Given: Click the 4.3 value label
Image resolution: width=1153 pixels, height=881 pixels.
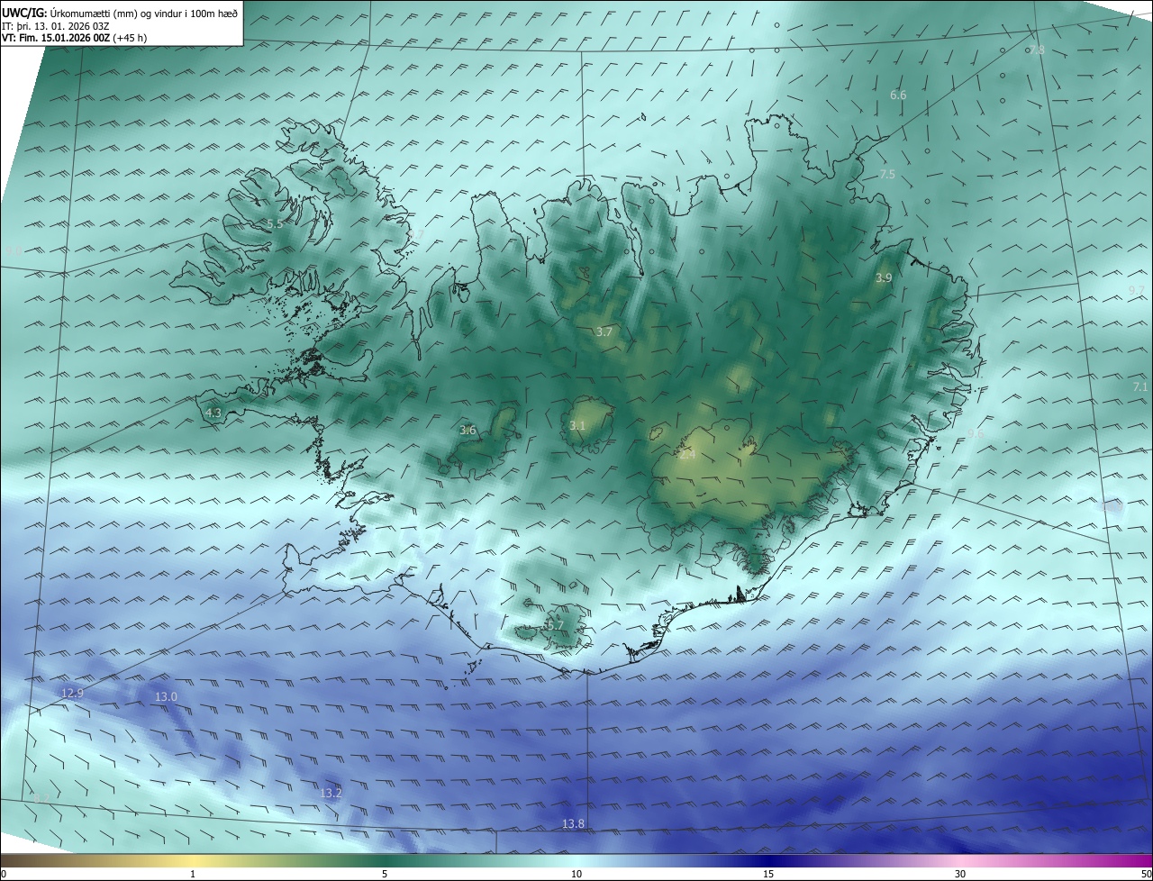Looking at the screenshot, I should click(213, 413).
